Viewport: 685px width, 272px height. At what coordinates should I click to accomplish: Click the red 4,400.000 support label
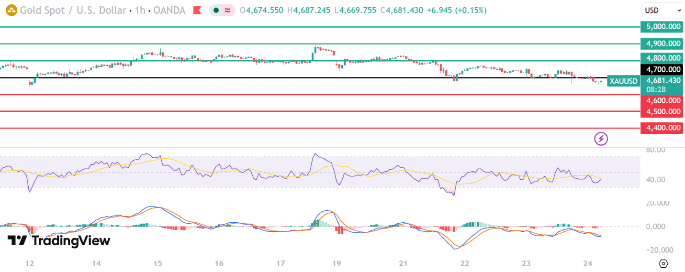click(x=663, y=128)
